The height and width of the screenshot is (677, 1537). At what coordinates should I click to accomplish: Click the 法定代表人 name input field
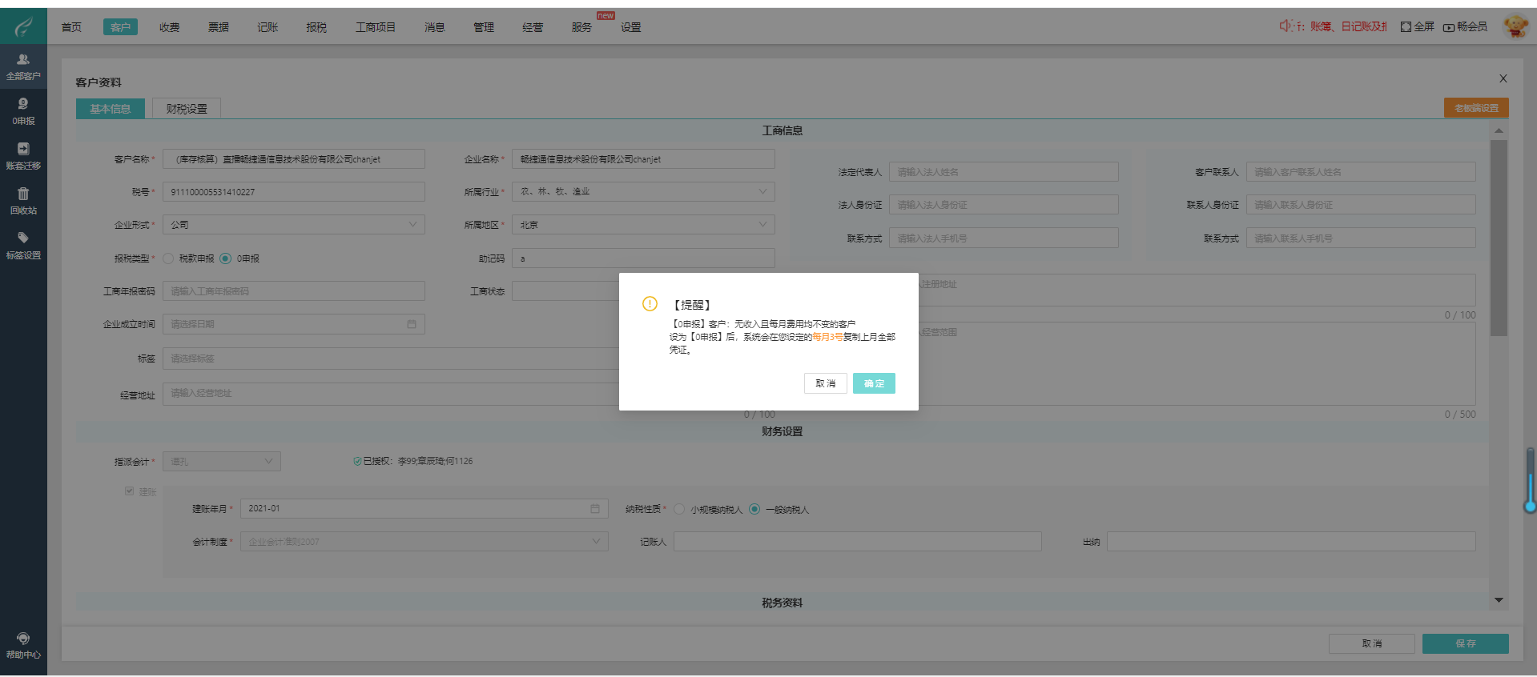(x=1003, y=172)
